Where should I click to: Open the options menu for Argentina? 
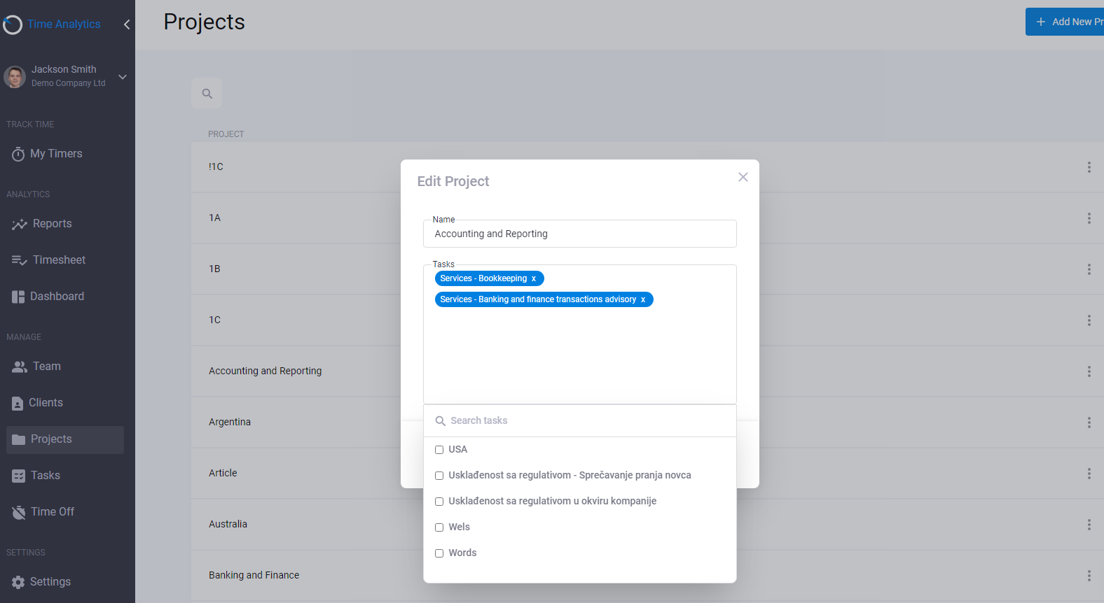click(1089, 423)
